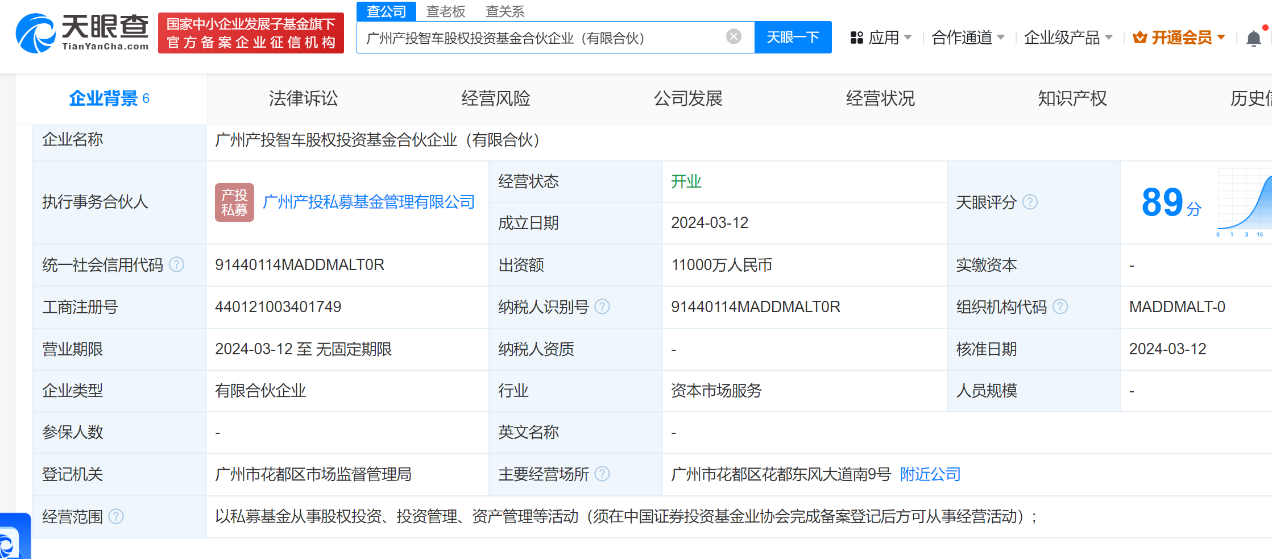Click help icon beside 经营范围
This screenshot has height=559, width=1272.
116,516
